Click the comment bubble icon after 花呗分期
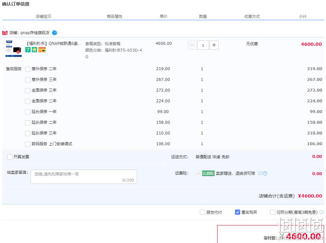The image size is (326, 243). point(321,212)
